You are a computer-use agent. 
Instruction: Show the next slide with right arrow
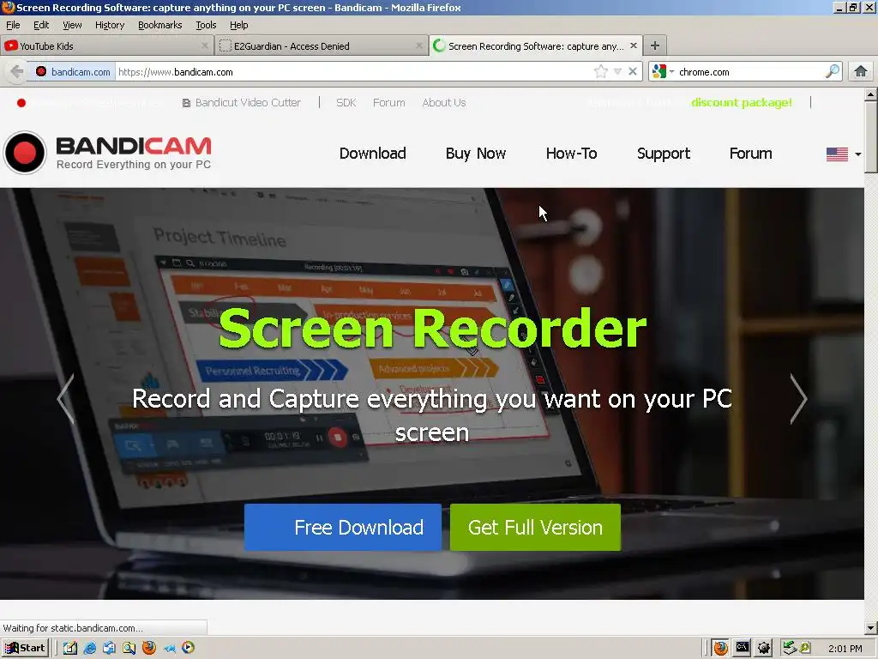click(798, 398)
